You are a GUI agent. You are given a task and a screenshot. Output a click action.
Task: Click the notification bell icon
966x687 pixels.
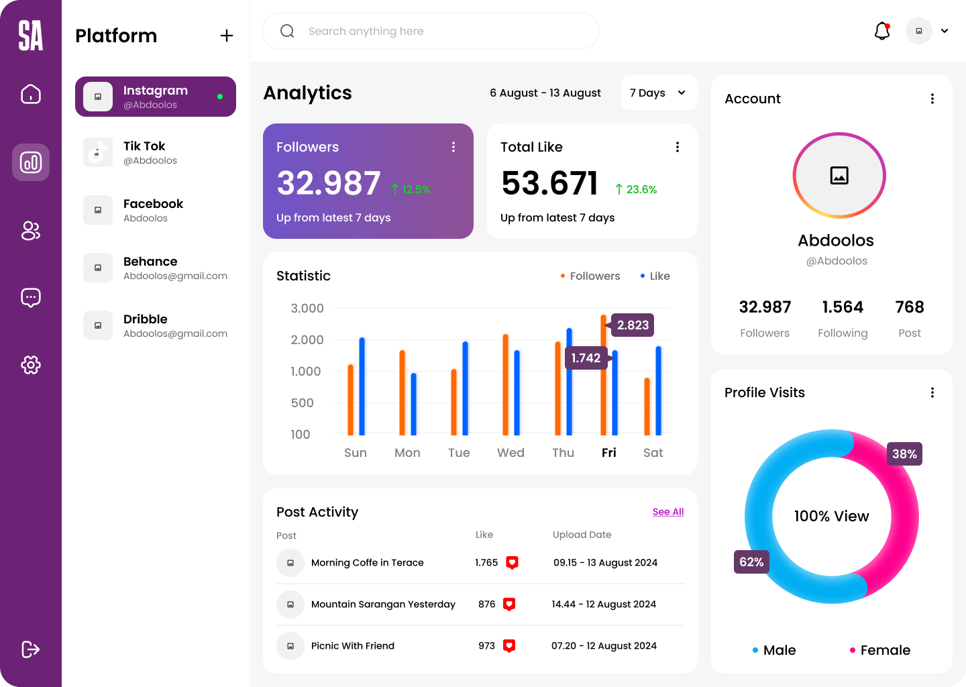[882, 31]
